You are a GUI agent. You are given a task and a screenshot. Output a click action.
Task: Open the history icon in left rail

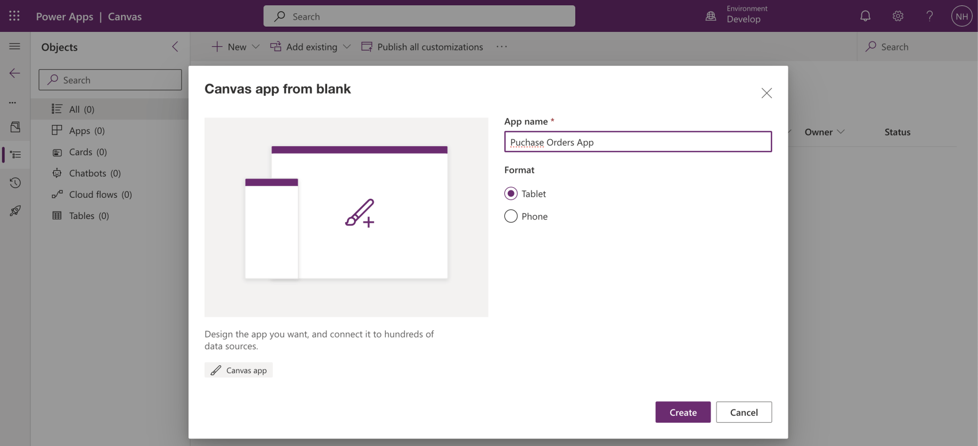click(x=15, y=183)
